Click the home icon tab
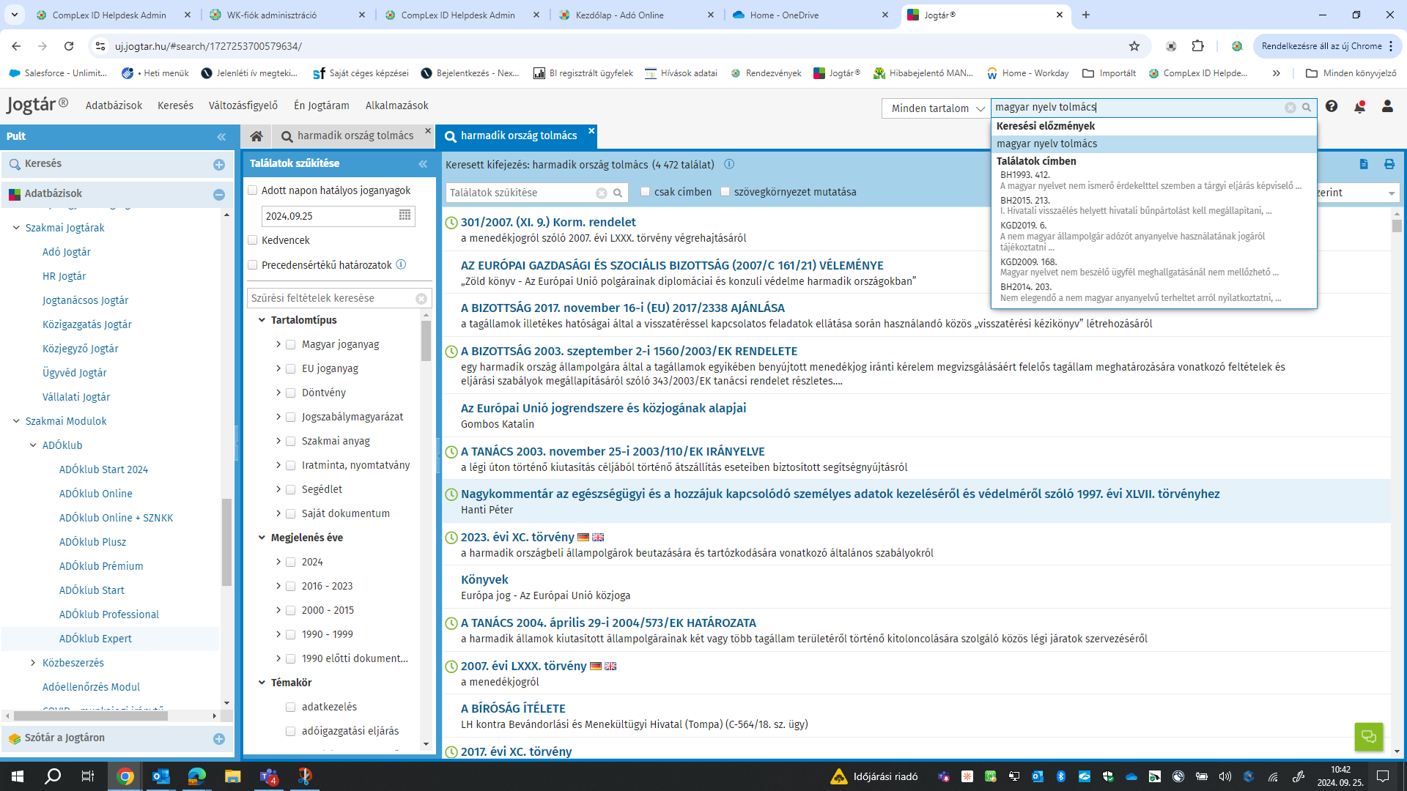This screenshot has width=1407, height=791. (x=256, y=136)
